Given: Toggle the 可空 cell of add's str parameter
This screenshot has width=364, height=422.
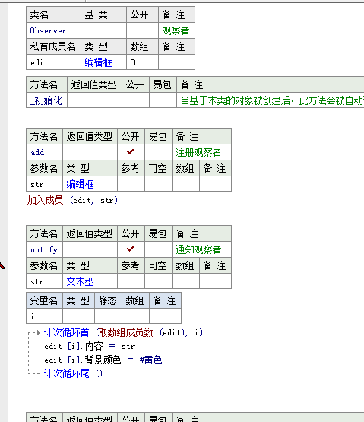Looking at the screenshot, I should point(158,184).
